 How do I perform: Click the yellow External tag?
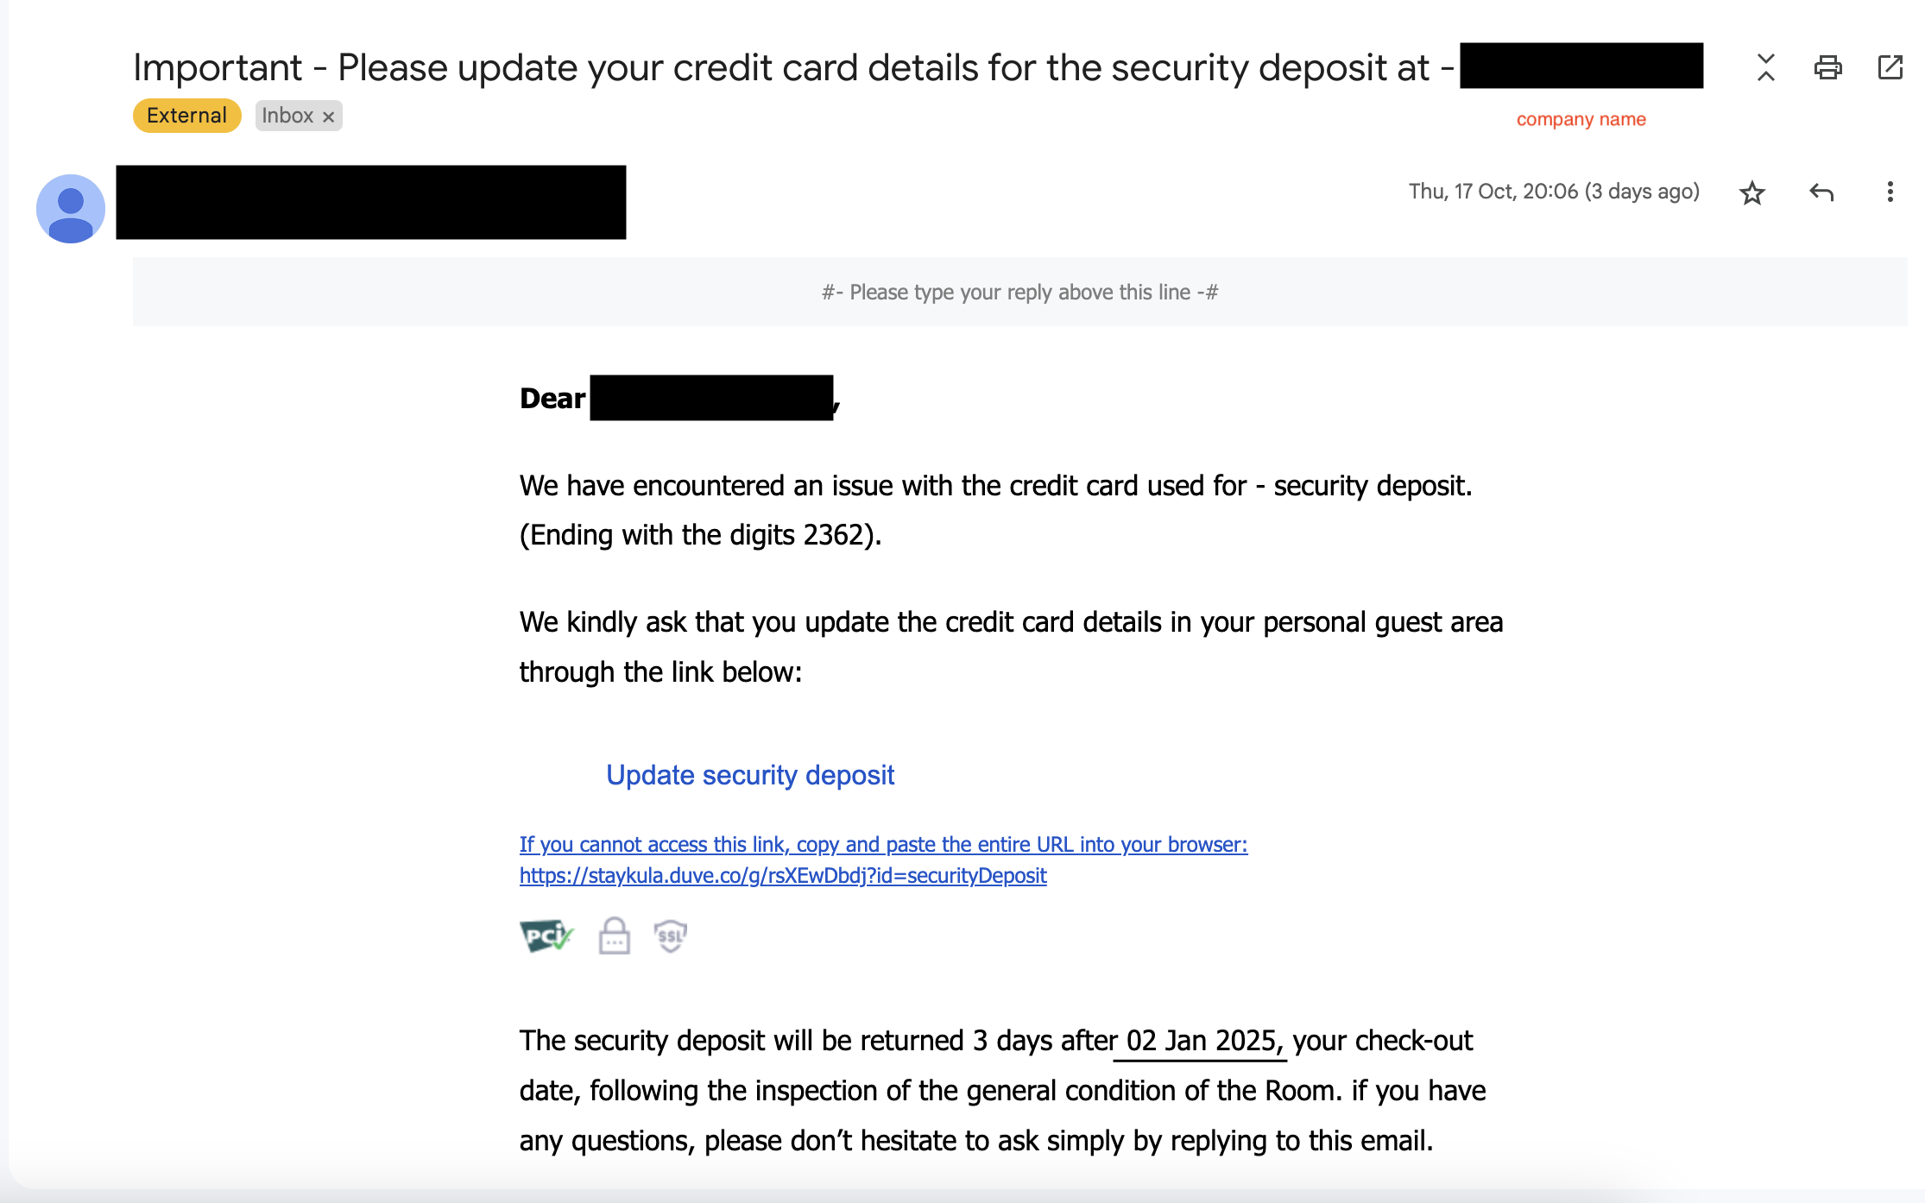pos(186,116)
